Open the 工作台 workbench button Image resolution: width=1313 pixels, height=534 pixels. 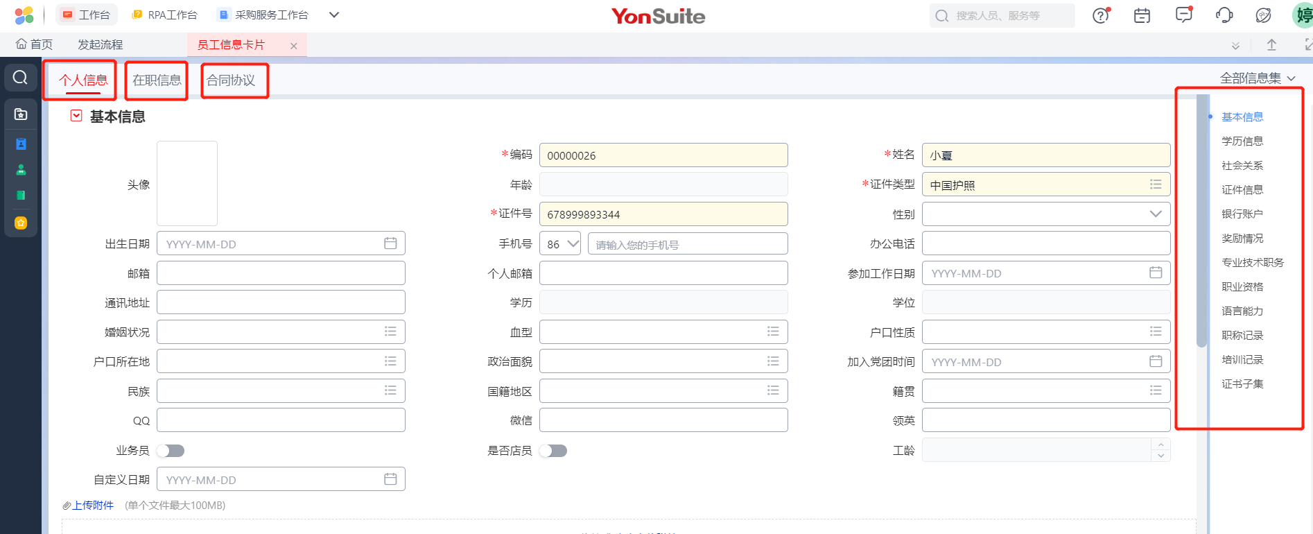pos(87,15)
